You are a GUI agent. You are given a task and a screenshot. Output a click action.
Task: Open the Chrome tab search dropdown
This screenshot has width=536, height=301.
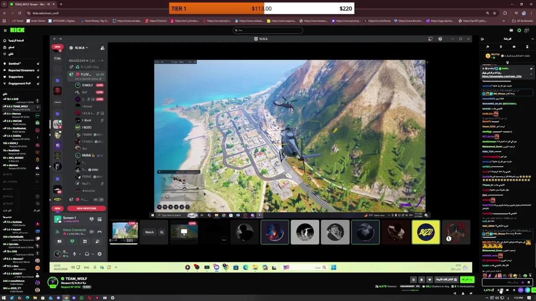[x=5, y=4]
